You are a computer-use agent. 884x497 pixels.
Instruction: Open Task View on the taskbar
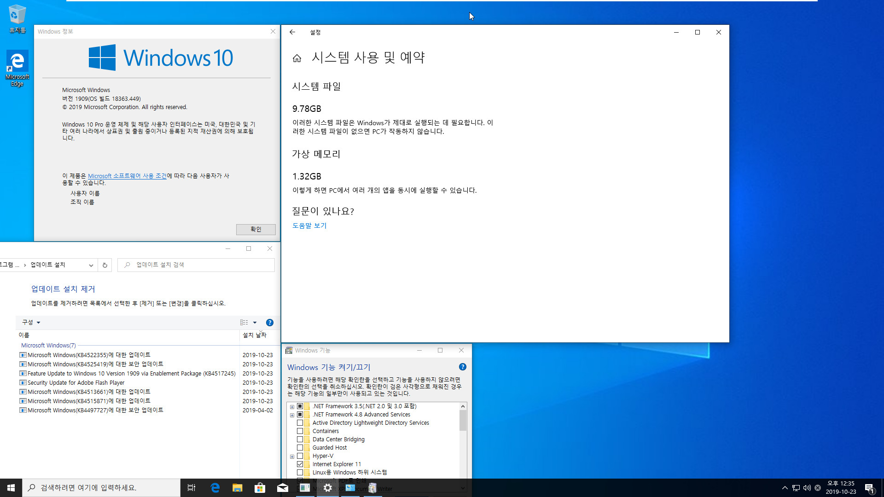(192, 488)
